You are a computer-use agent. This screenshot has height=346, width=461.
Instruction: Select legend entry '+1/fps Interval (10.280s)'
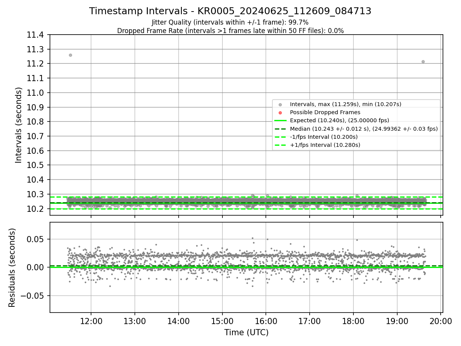tap(325, 145)
